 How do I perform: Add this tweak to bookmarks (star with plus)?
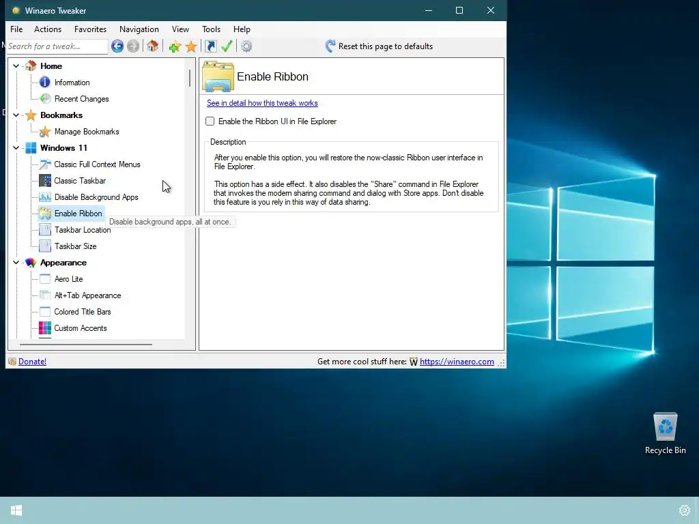click(175, 46)
